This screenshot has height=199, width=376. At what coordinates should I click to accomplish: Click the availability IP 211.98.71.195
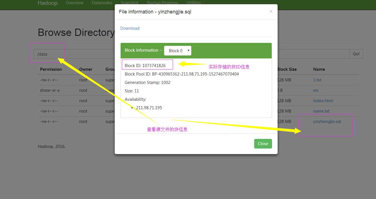tap(149, 108)
